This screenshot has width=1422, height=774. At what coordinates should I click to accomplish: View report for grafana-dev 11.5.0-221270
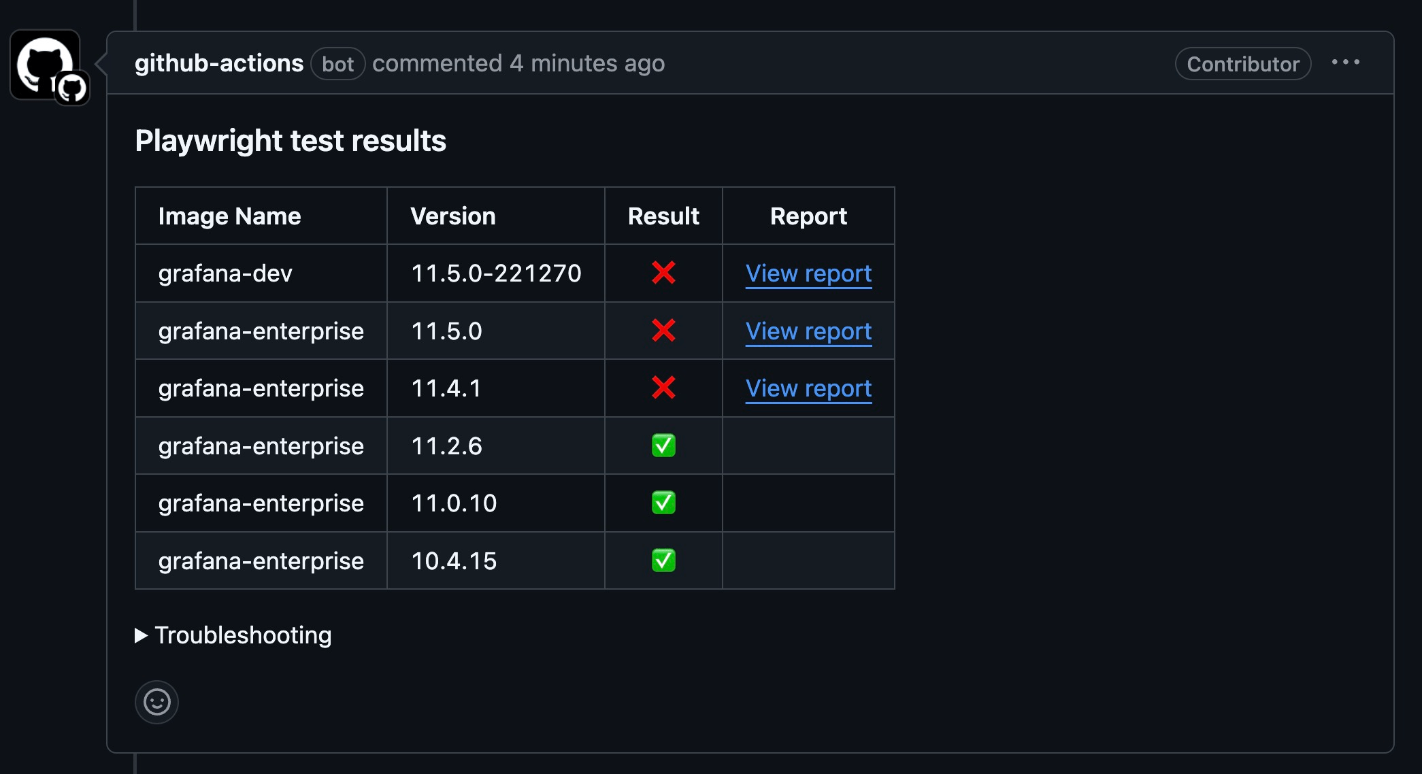(x=808, y=273)
